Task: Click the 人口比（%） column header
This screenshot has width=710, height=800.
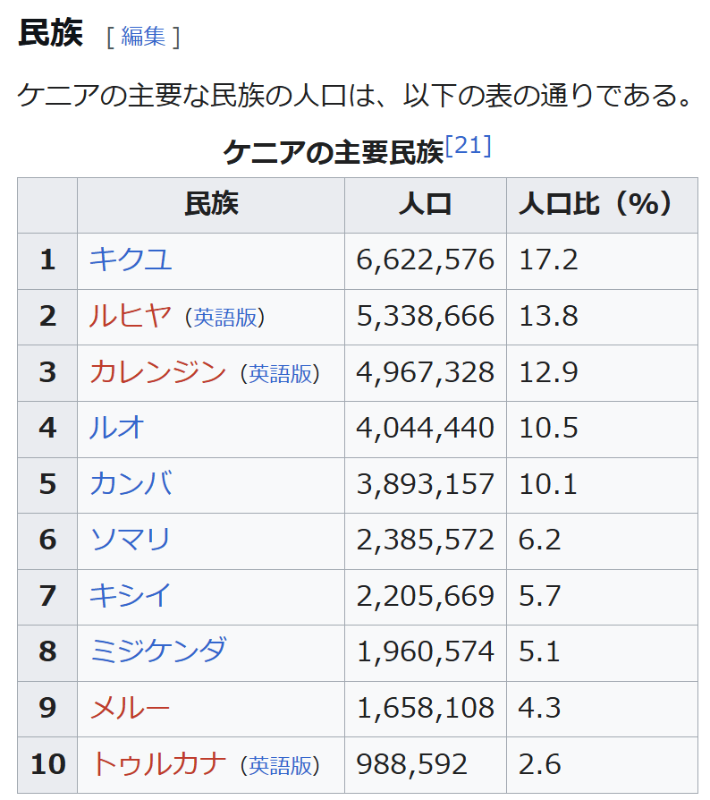Action: pyautogui.click(x=596, y=205)
